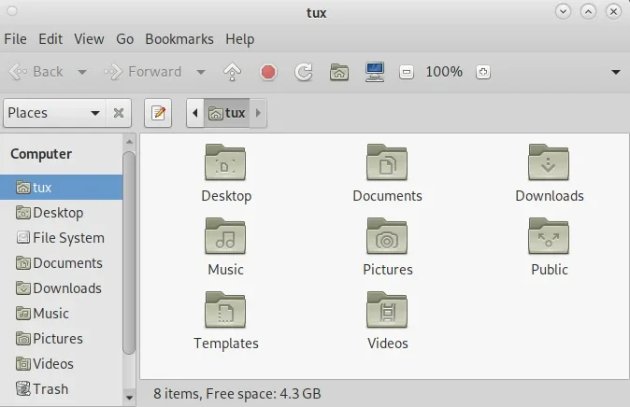Viewport: 630px width, 407px height.
Task: Open the Downloads folder icon
Action: [549, 163]
